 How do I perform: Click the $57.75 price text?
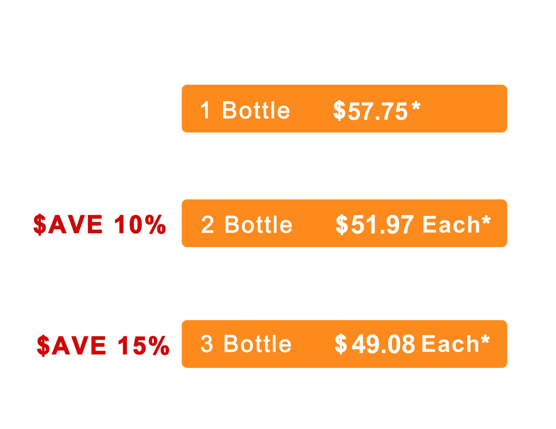(370, 111)
